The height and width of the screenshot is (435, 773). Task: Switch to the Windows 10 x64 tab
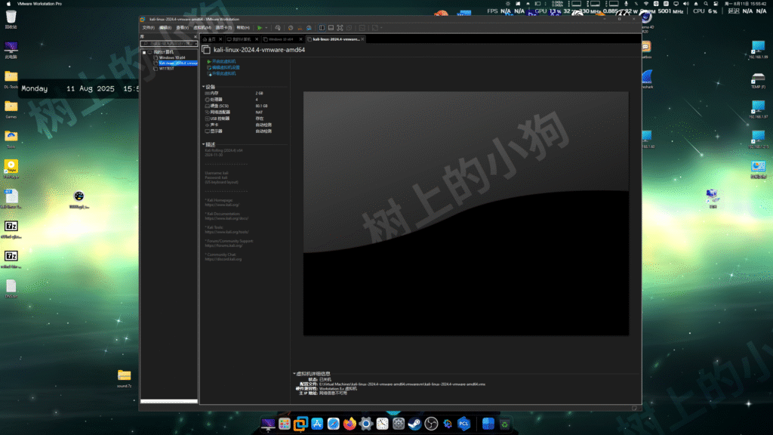[x=281, y=39]
